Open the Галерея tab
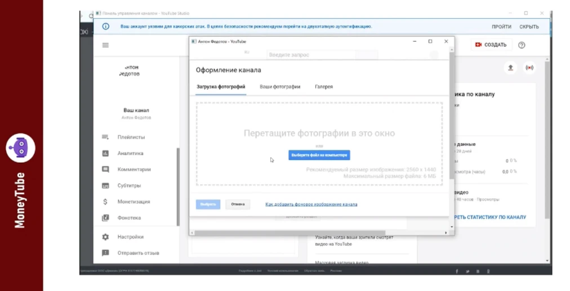The height and width of the screenshot is (291, 570). pyautogui.click(x=324, y=87)
